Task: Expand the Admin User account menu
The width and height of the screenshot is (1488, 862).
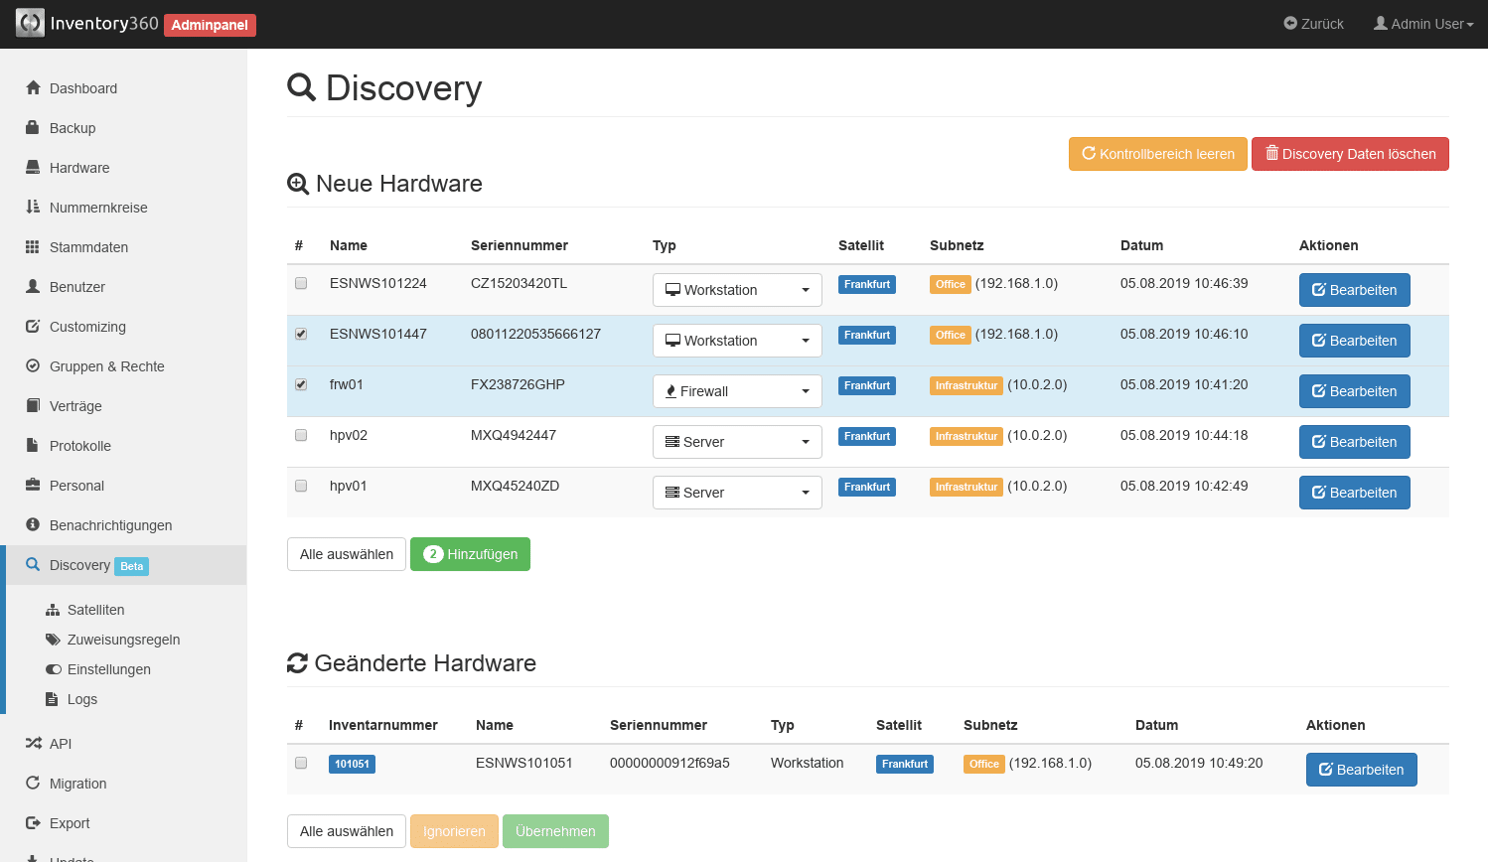Action: tap(1422, 24)
